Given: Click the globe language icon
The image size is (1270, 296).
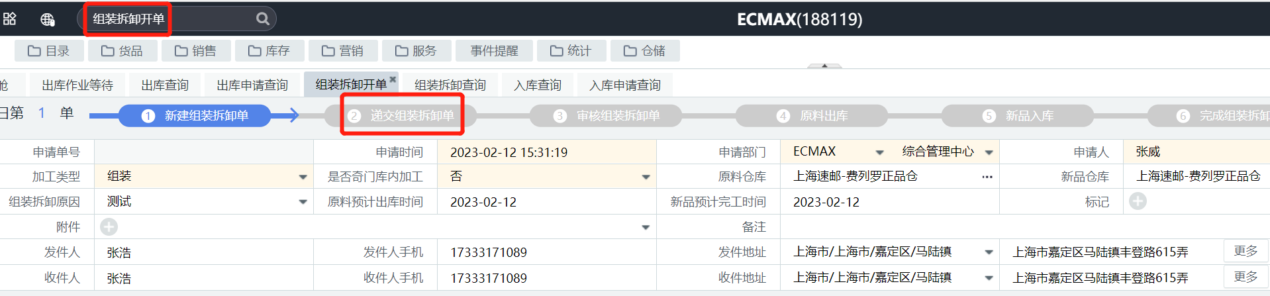Looking at the screenshot, I should [x=47, y=19].
